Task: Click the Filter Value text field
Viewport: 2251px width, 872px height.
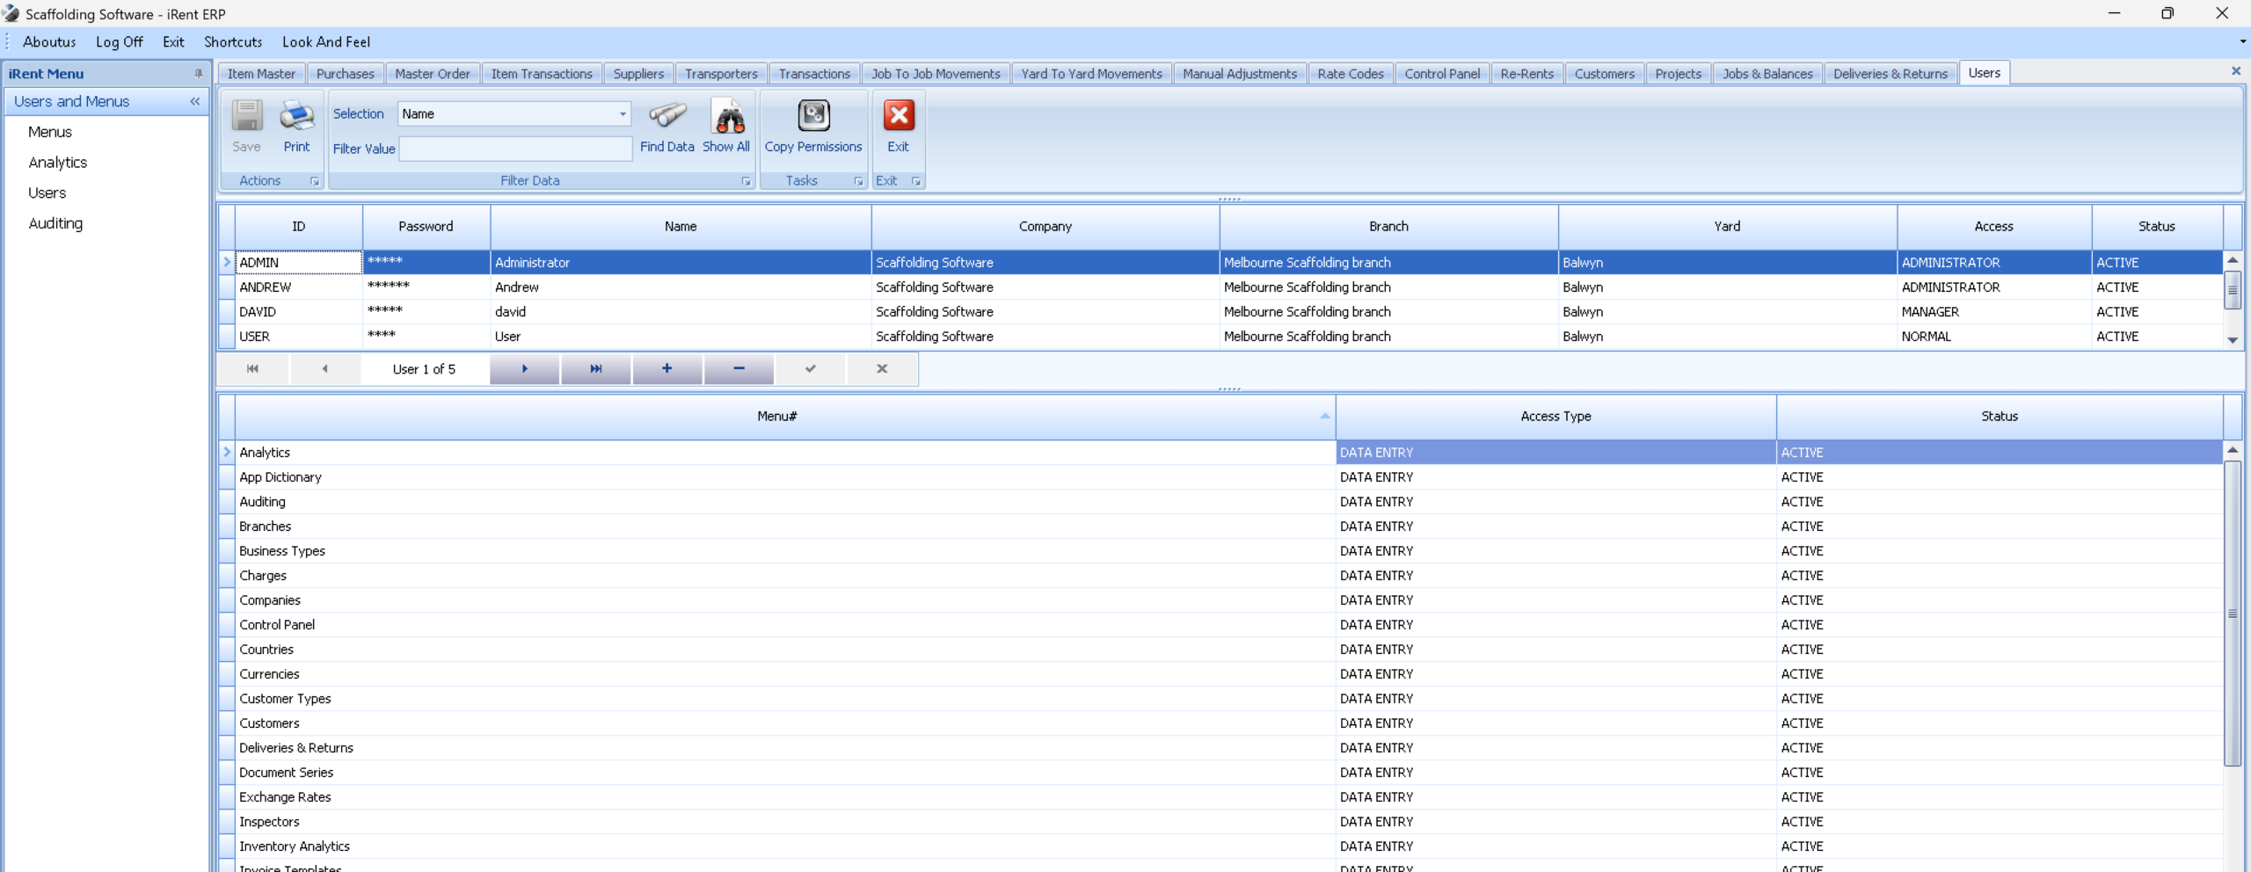Action: 515,149
